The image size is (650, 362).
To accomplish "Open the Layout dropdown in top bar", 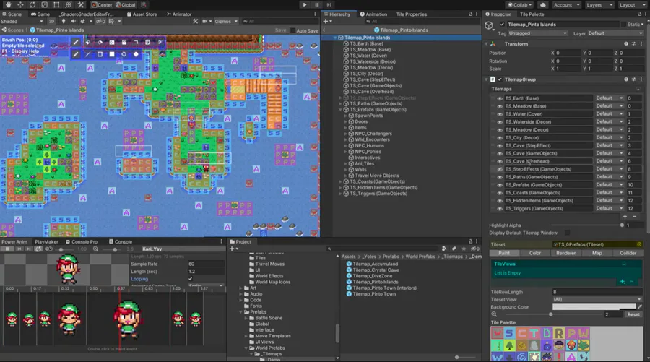I will coord(631,4).
